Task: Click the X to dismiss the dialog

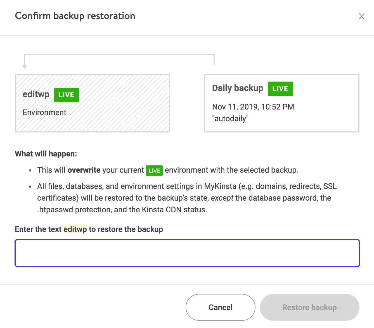Action: coord(362,16)
